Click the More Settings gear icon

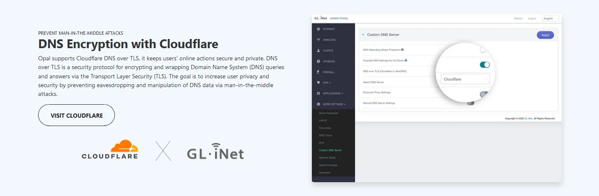[319, 104]
